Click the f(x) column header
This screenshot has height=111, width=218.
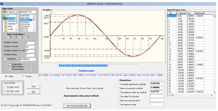[x=191, y=13]
